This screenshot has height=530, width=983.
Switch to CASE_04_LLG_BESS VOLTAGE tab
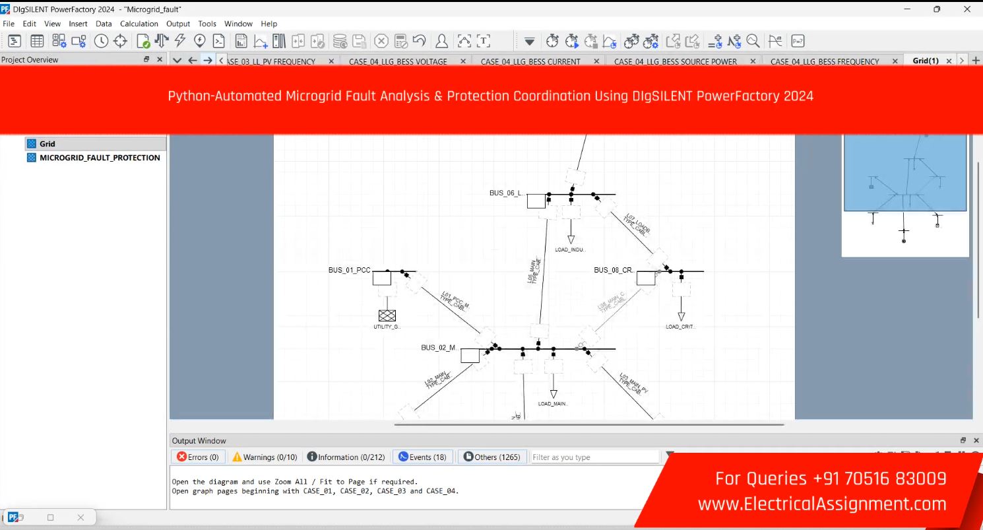point(398,61)
